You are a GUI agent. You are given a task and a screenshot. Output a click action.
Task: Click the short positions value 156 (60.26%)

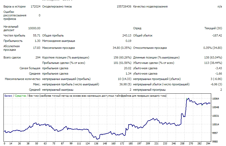point(122,57)
